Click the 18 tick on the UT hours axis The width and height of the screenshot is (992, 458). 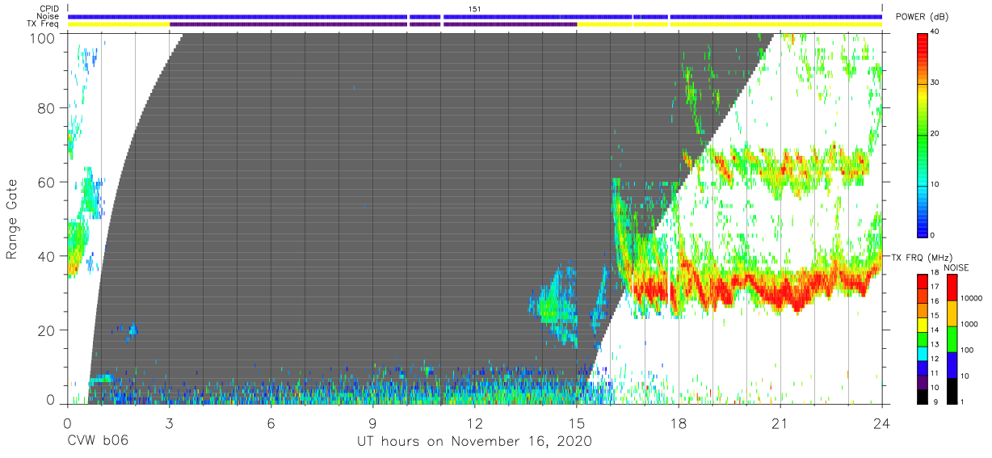(x=678, y=422)
